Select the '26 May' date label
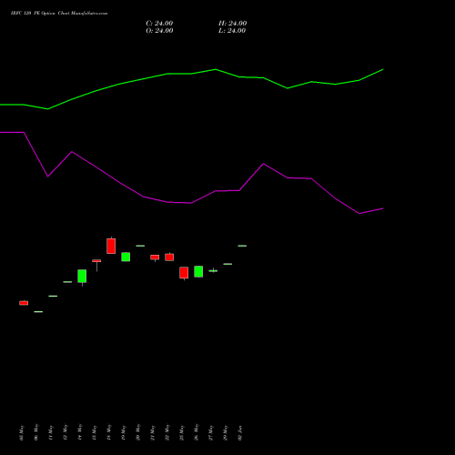The width and height of the screenshot is (455, 455). click(197, 433)
